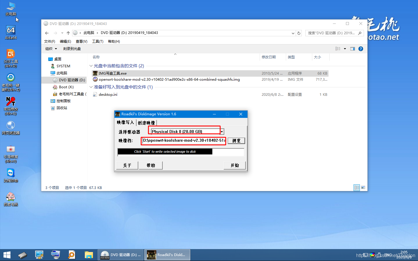Click 刻录到光盘 toolbar button

point(72,49)
